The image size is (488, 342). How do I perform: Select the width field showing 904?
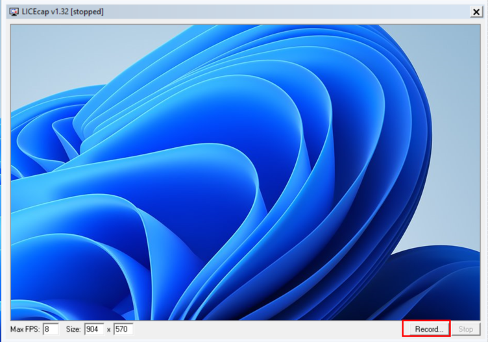pos(94,329)
